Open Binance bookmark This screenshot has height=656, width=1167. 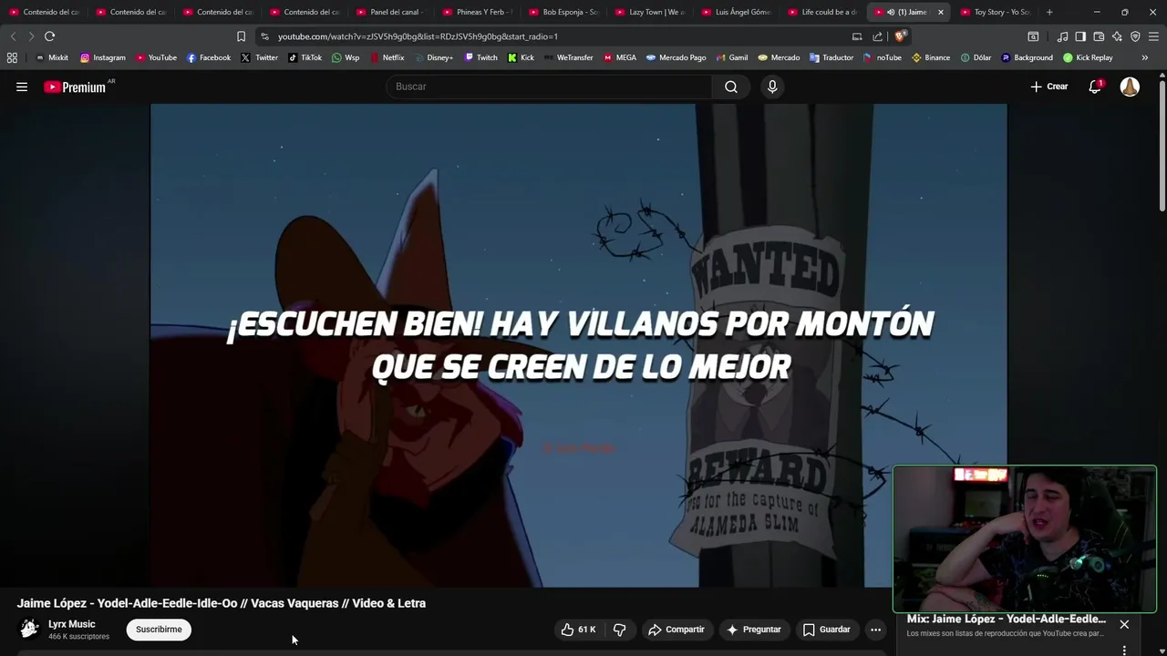pos(930,57)
